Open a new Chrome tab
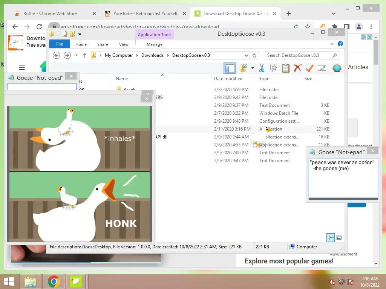This screenshot has height=289, width=386. 288,14
